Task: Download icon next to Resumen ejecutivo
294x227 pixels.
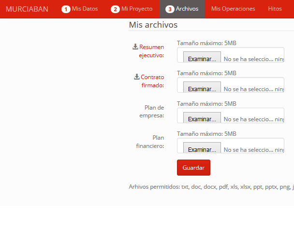Action: pos(135,47)
